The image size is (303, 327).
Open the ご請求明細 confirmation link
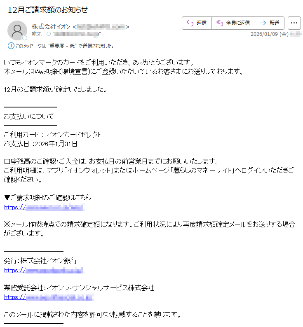[45, 208]
